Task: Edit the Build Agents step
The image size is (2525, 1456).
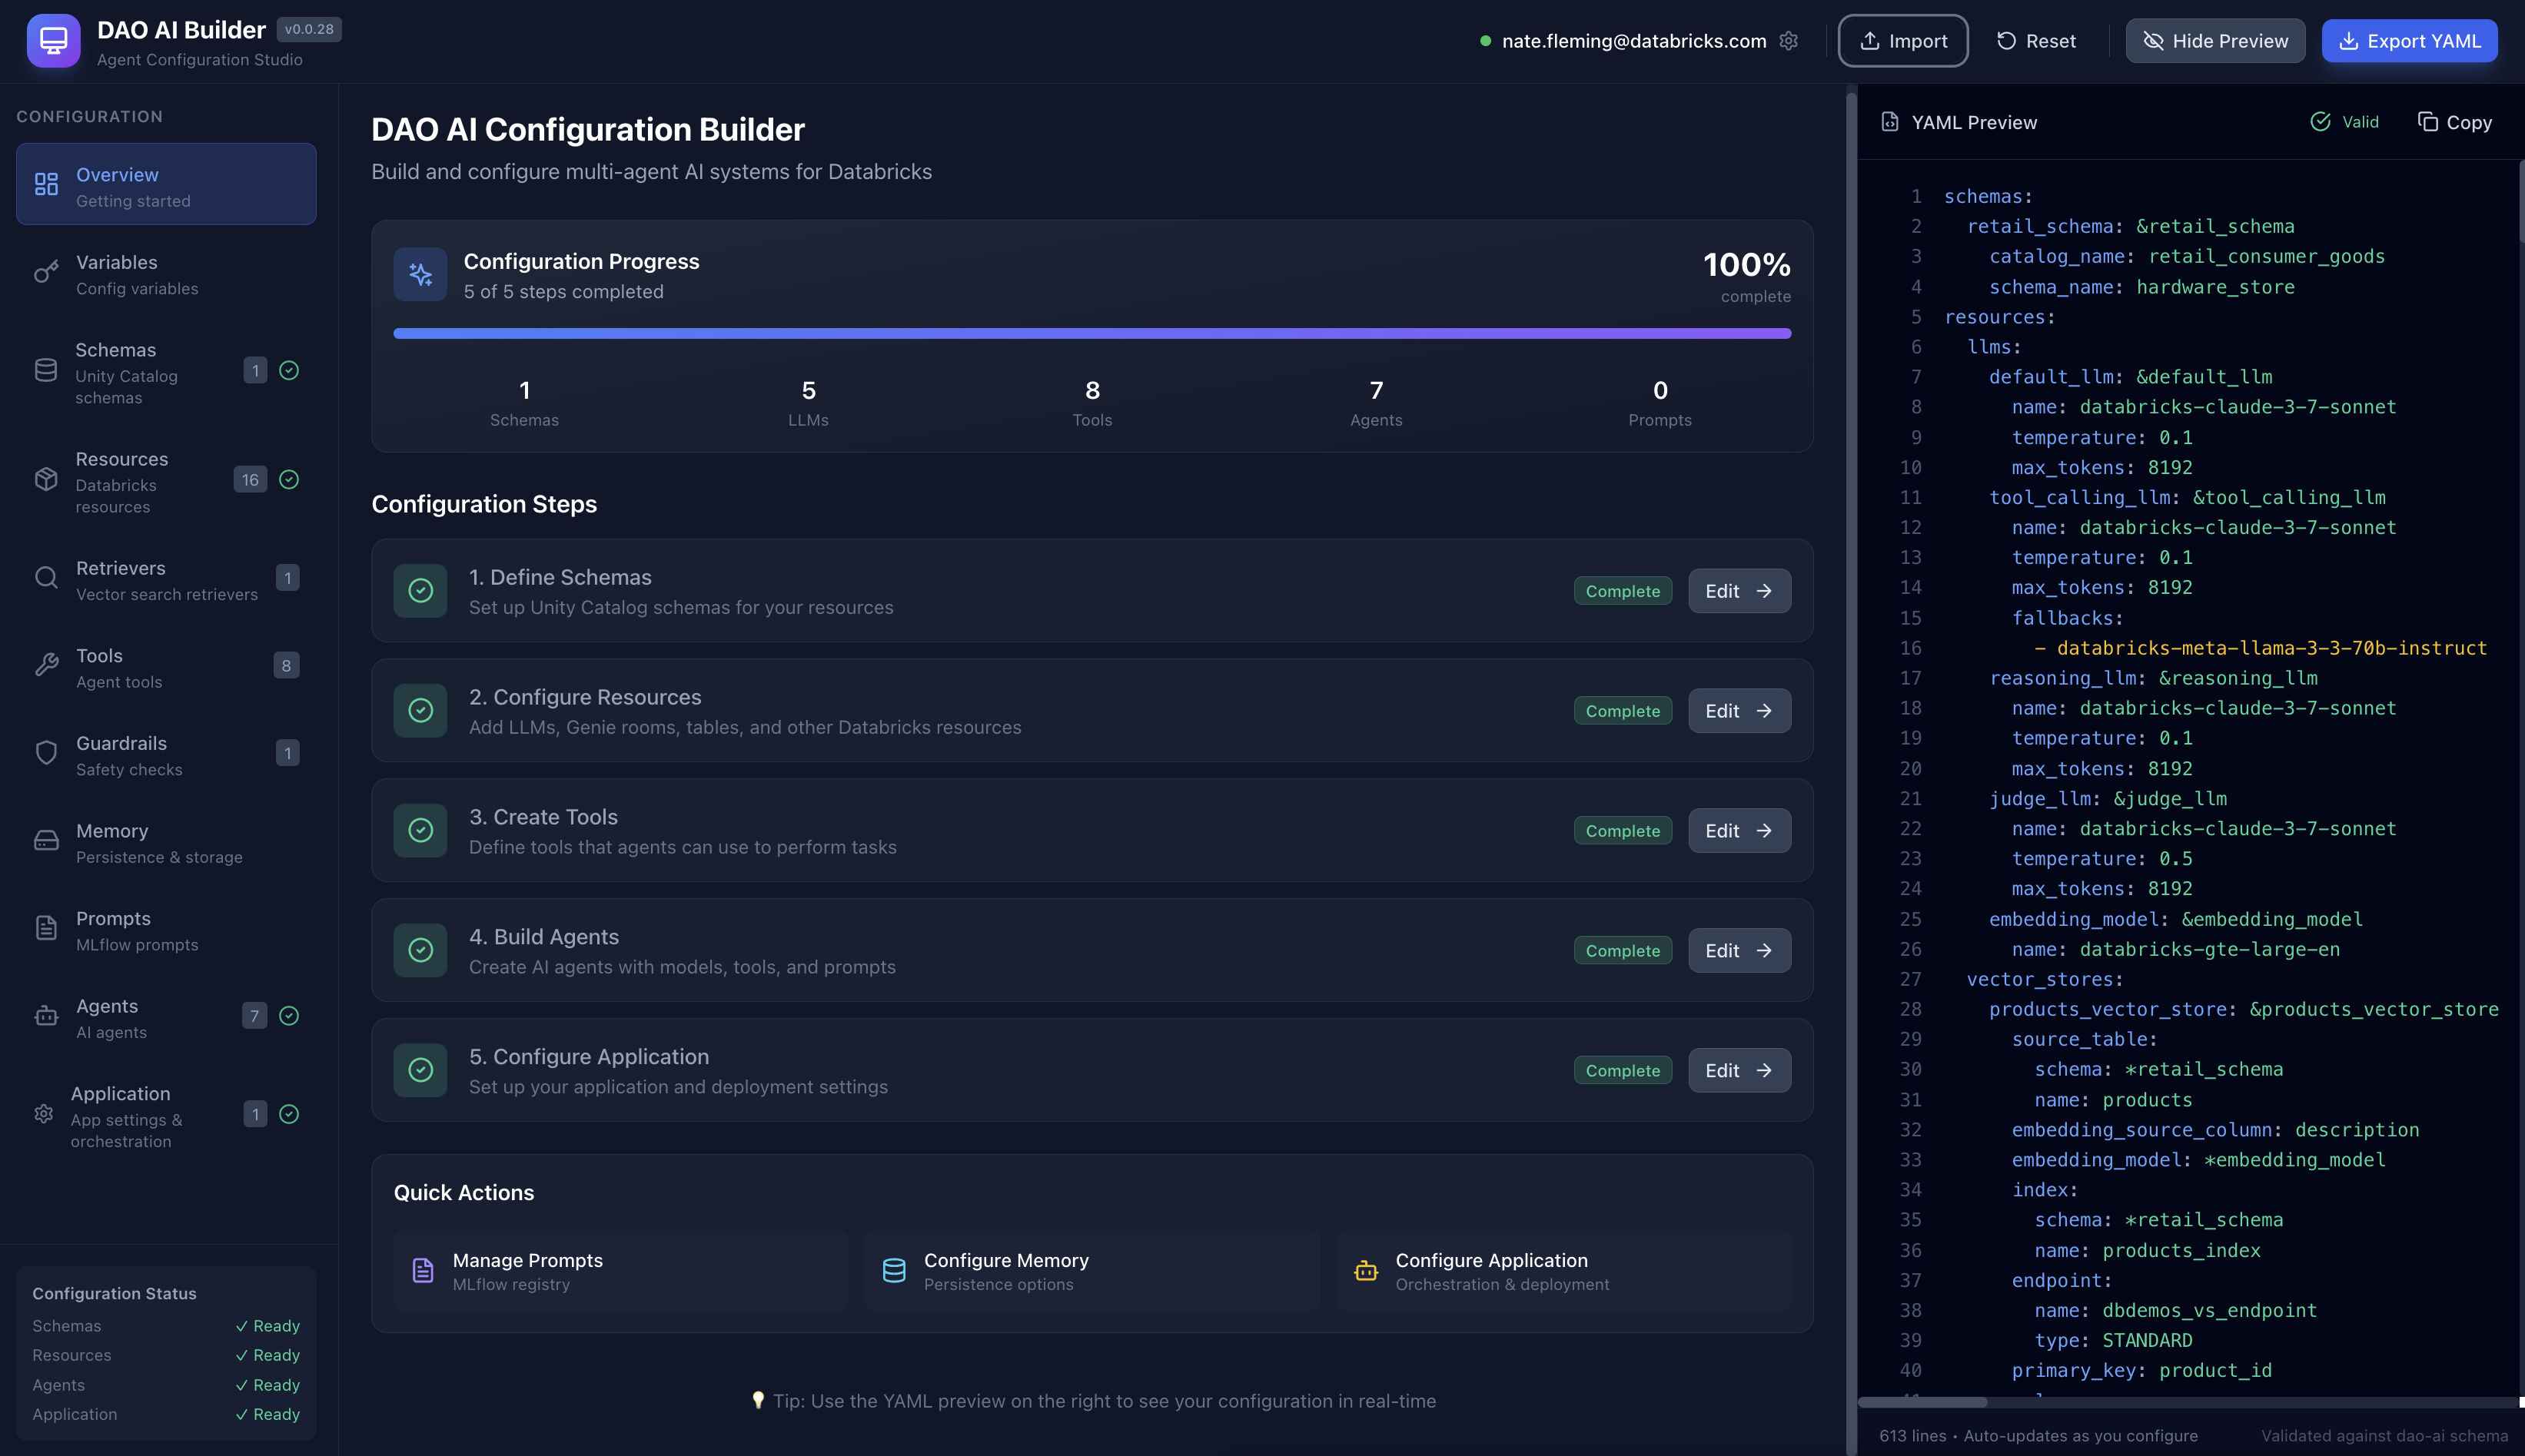Action: point(1738,950)
